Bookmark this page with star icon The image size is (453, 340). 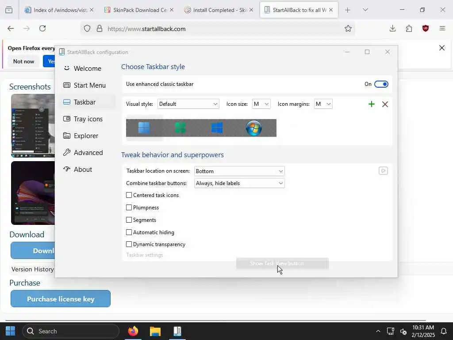(348, 29)
